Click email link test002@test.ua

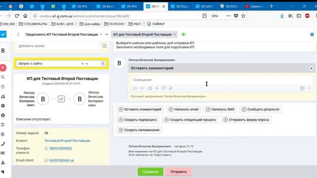click(61, 160)
